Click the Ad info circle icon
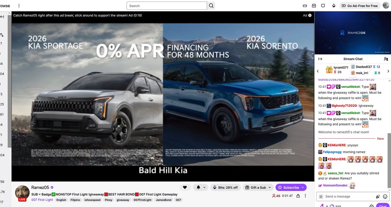Viewport: 391px width, 207px height. [310, 15]
